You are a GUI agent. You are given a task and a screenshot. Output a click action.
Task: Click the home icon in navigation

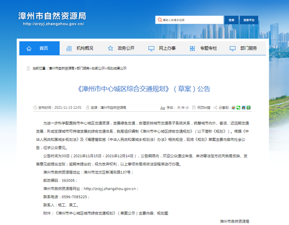(x=29, y=49)
